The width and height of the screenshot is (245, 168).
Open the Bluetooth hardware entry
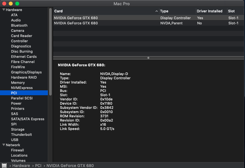tap(19, 25)
